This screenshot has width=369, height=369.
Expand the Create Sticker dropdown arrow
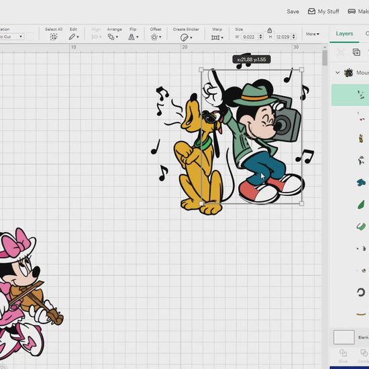(191, 38)
